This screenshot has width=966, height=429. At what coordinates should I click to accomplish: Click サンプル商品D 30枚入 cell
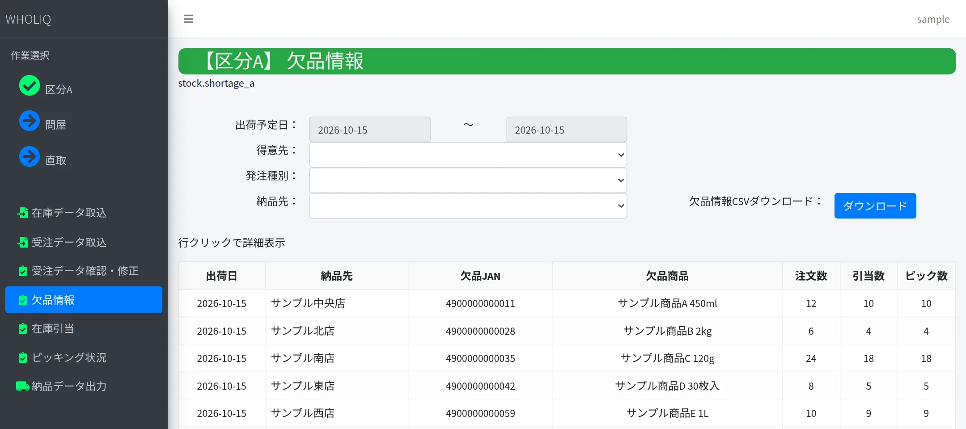[667, 386]
